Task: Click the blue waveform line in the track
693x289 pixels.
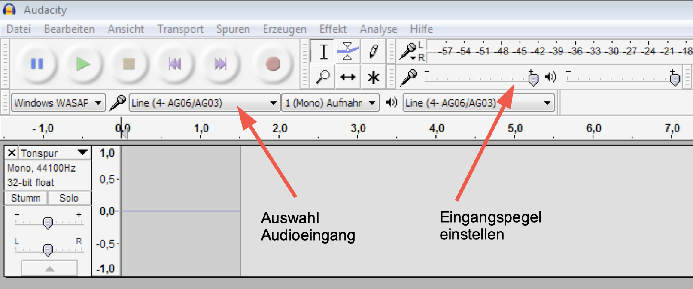Action: click(181, 211)
